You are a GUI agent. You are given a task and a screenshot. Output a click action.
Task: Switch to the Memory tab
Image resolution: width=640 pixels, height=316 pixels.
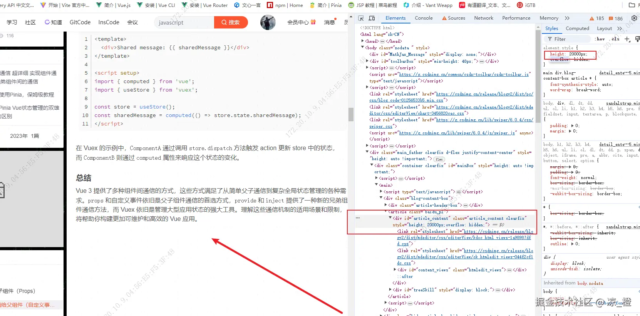click(549, 18)
